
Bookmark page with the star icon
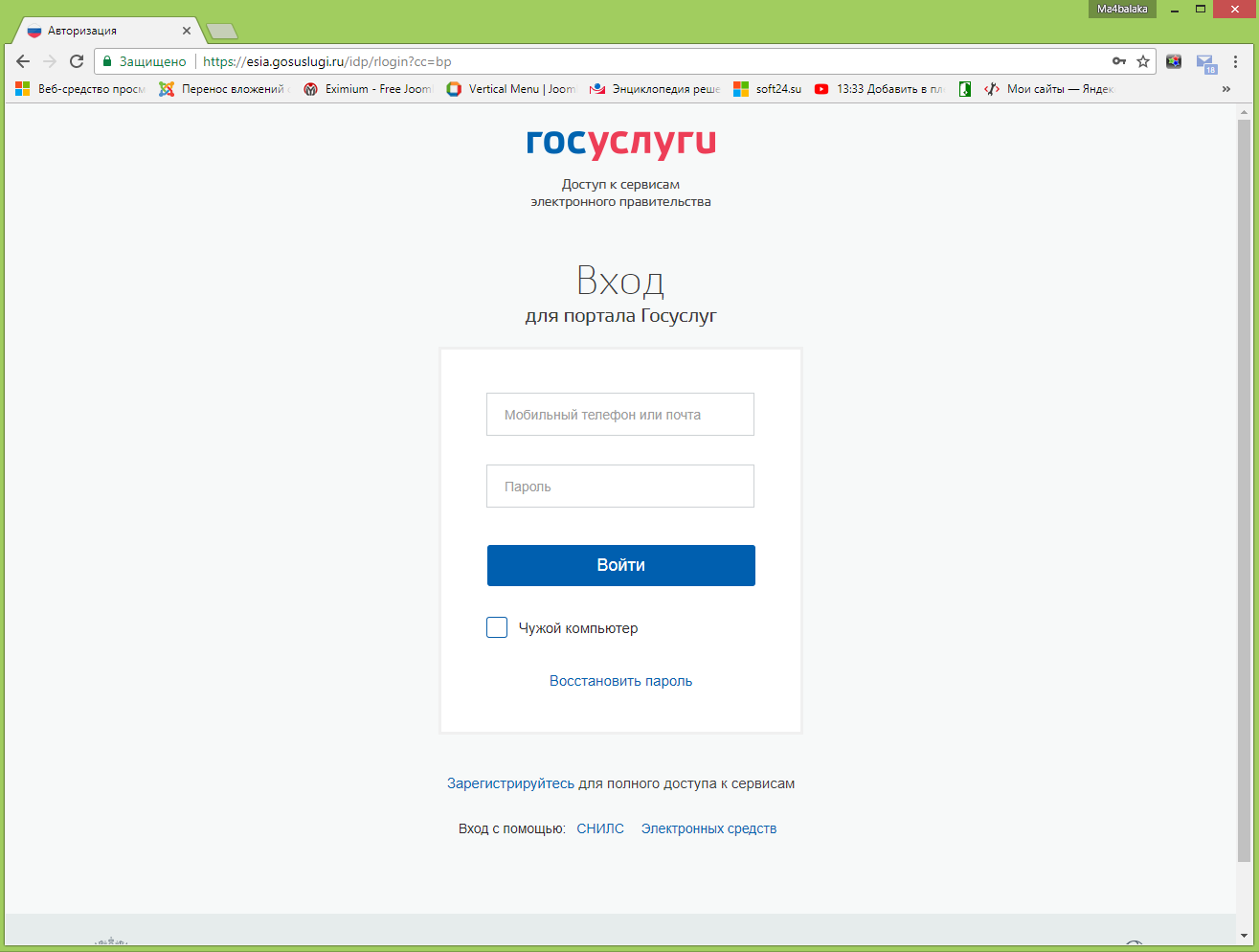[1143, 61]
